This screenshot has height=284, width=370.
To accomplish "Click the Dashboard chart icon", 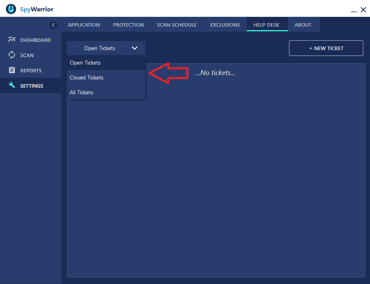I will pos(12,40).
